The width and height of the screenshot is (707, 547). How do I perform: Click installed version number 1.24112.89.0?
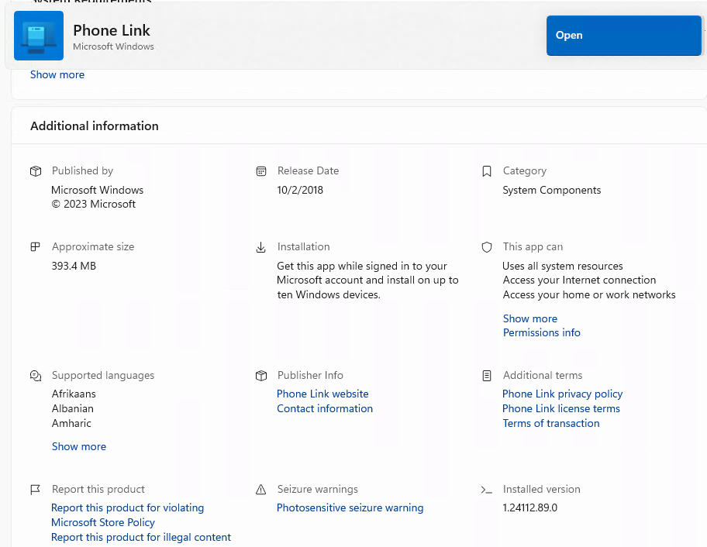(529, 507)
